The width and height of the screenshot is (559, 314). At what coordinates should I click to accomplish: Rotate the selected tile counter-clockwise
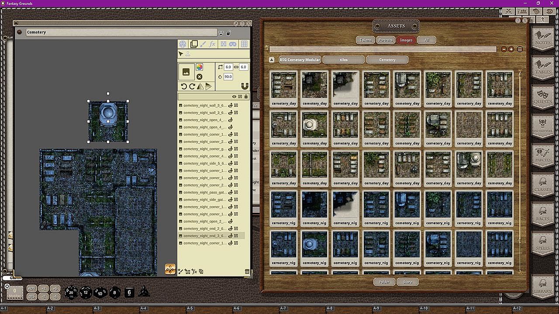pyautogui.click(x=184, y=86)
